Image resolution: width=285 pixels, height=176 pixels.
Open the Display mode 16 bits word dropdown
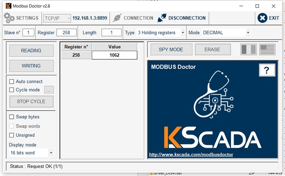click(51, 153)
